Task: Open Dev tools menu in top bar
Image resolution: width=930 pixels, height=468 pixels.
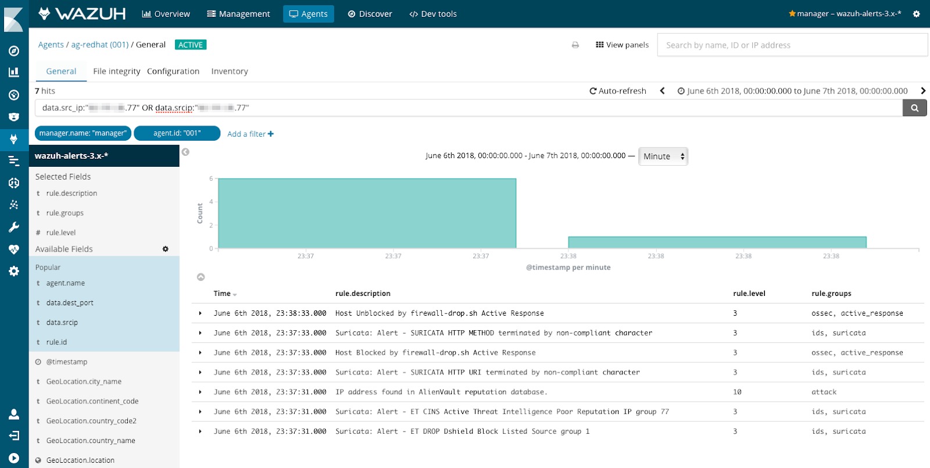Action: tap(433, 14)
